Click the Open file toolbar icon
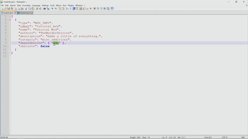248x139 pixels. 5,8
